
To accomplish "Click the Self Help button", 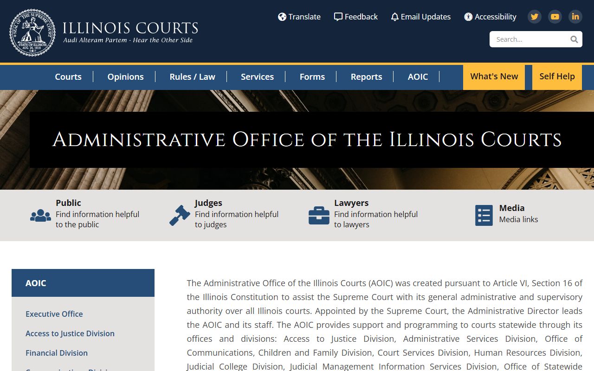I will 557,77.
